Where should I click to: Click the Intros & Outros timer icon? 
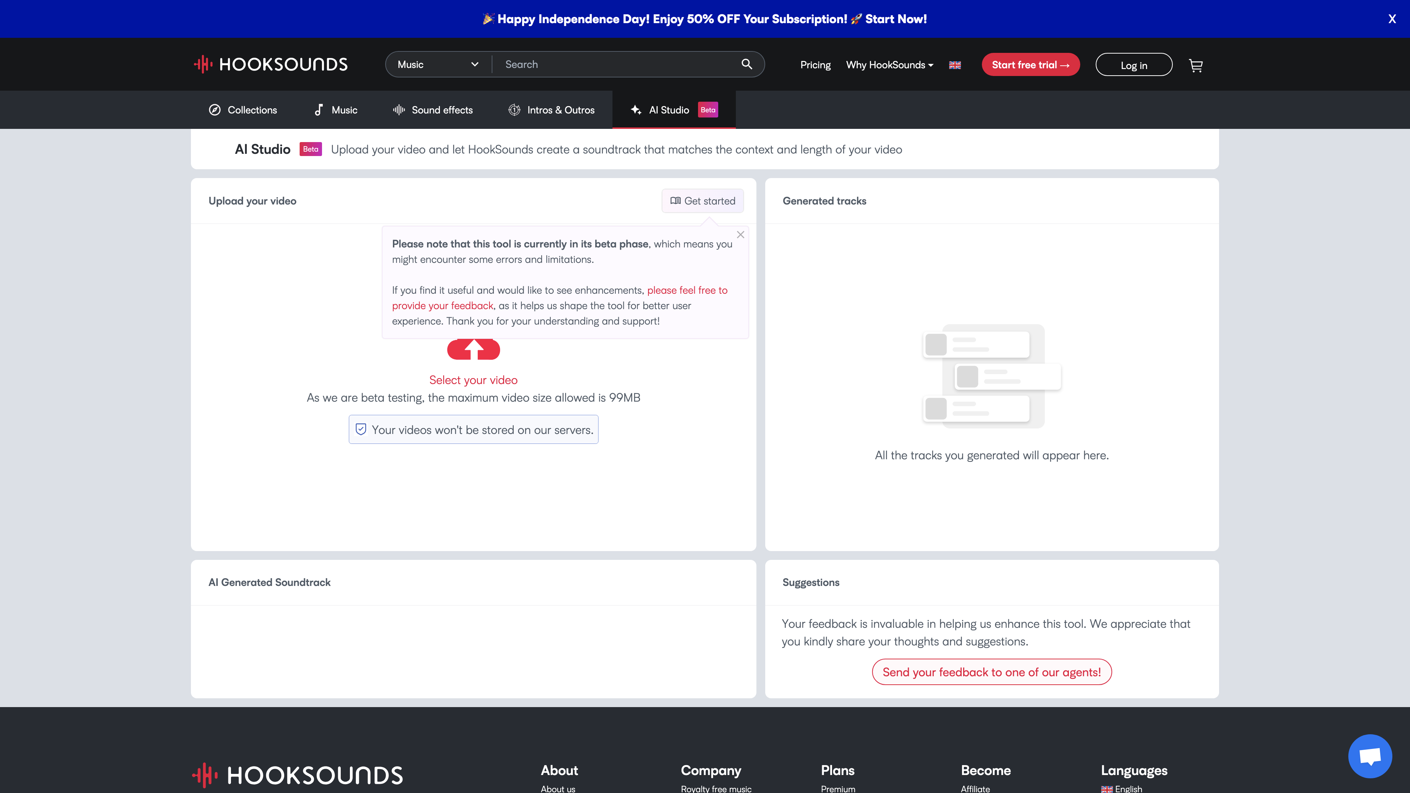point(514,110)
